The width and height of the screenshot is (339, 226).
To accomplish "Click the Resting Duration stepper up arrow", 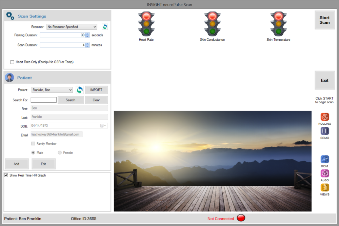I will pos(87,34).
